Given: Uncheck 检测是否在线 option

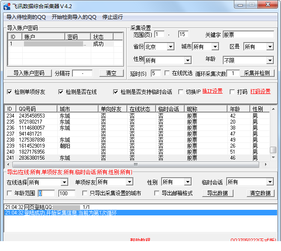Looking at the screenshot, I should (x=61, y=92).
